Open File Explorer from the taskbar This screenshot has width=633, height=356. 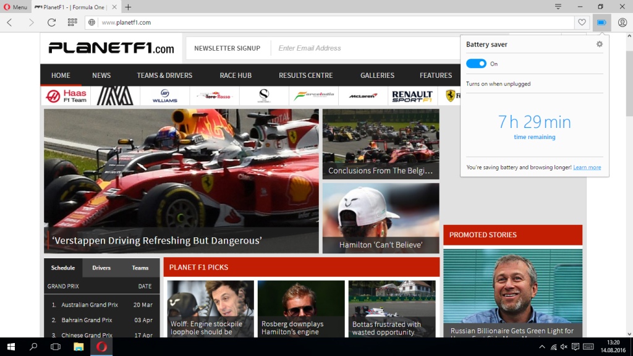pos(79,347)
